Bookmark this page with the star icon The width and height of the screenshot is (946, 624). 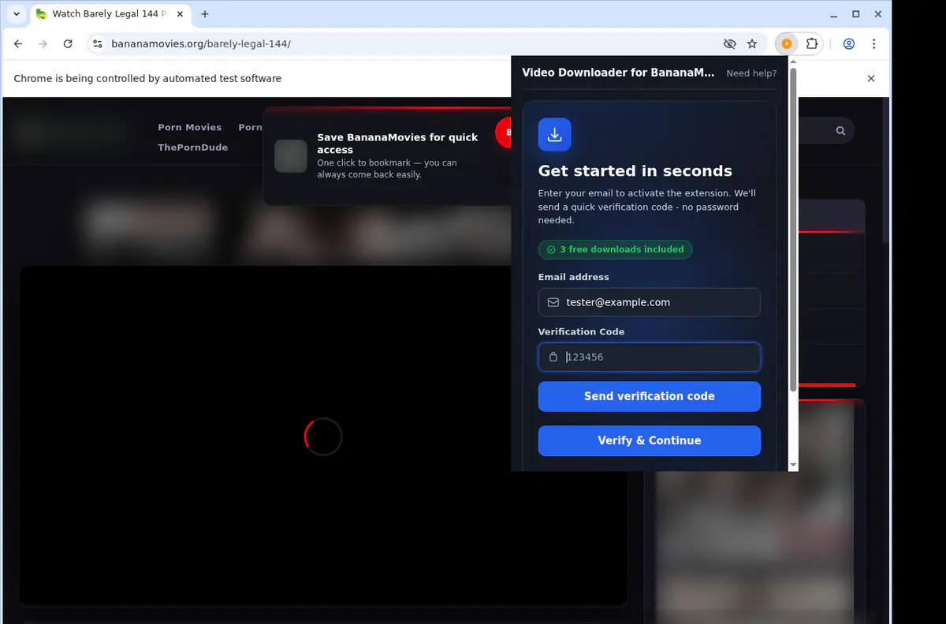[752, 44]
